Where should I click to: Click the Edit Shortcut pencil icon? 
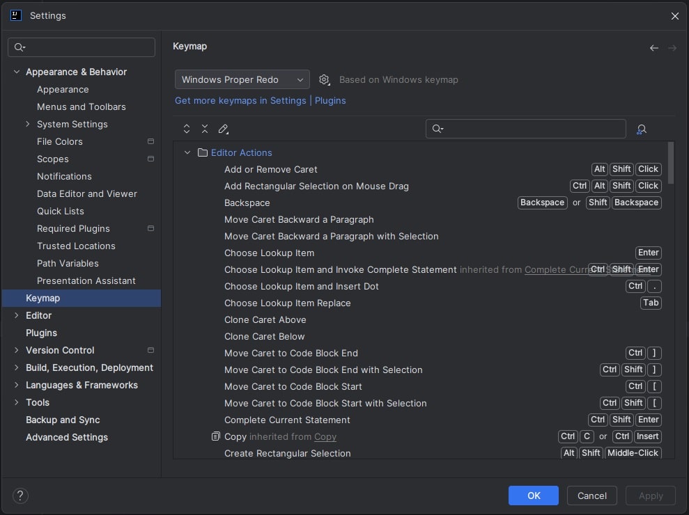[x=223, y=129]
